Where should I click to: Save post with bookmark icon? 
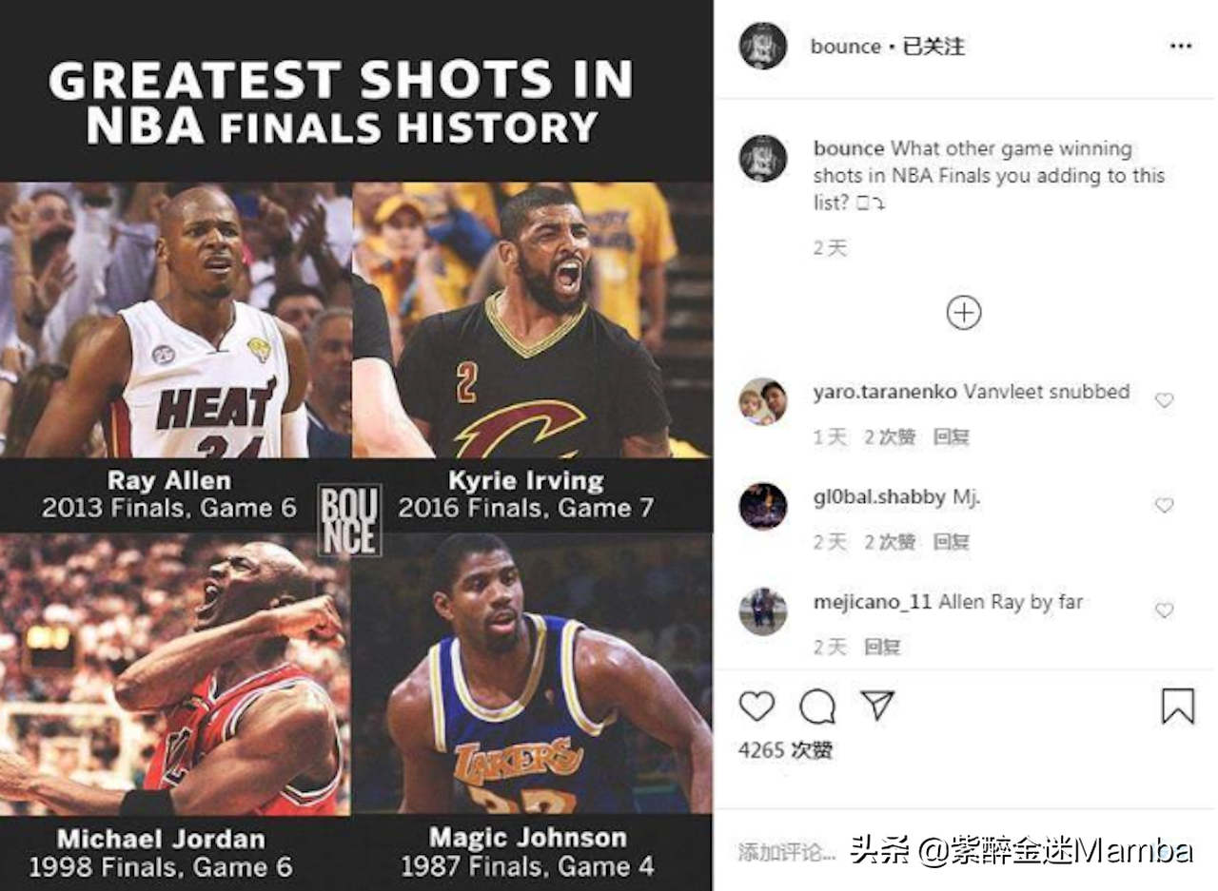[x=1178, y=707]
